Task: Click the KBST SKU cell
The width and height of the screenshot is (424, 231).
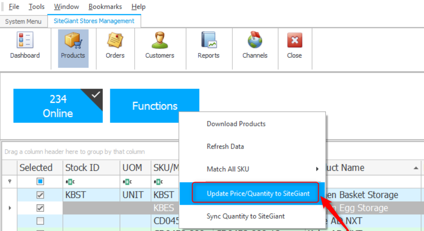Action: [x=165, y=195]
